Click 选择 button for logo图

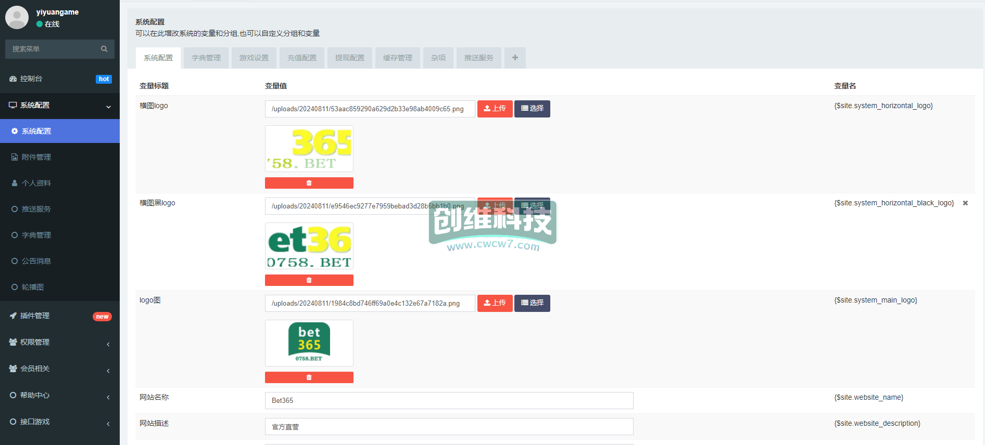tap(532, 303)
